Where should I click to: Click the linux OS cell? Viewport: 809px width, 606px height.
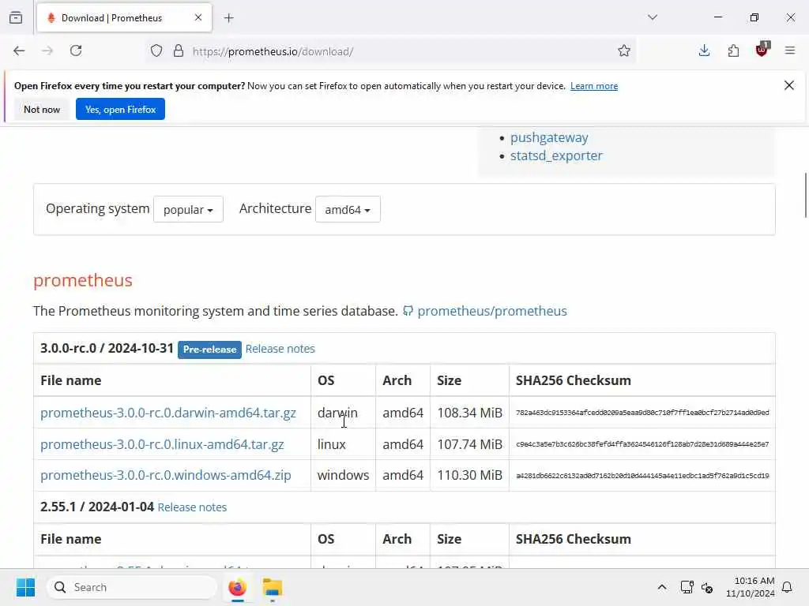343,444
